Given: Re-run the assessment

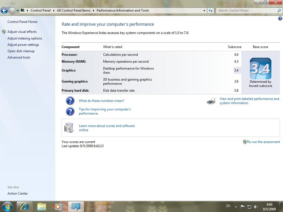Looking at the screenshot, I should coord(263,142).
